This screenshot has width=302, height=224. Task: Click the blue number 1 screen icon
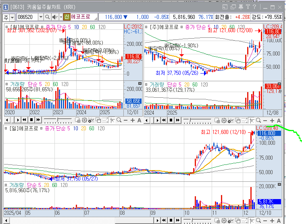[x=6, y=7]
